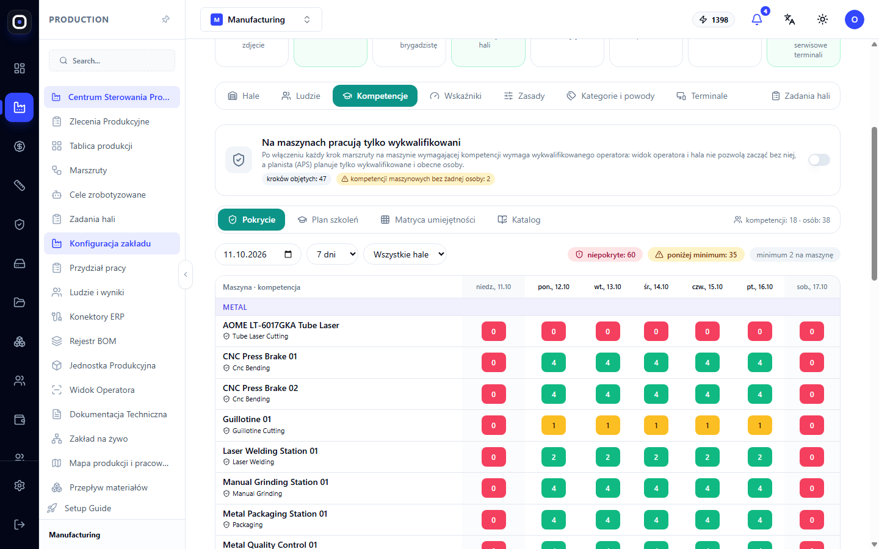879x549 pixels.
Task: Open Plan szkoleń sub-tab
Action: click(x=328, y=220)
